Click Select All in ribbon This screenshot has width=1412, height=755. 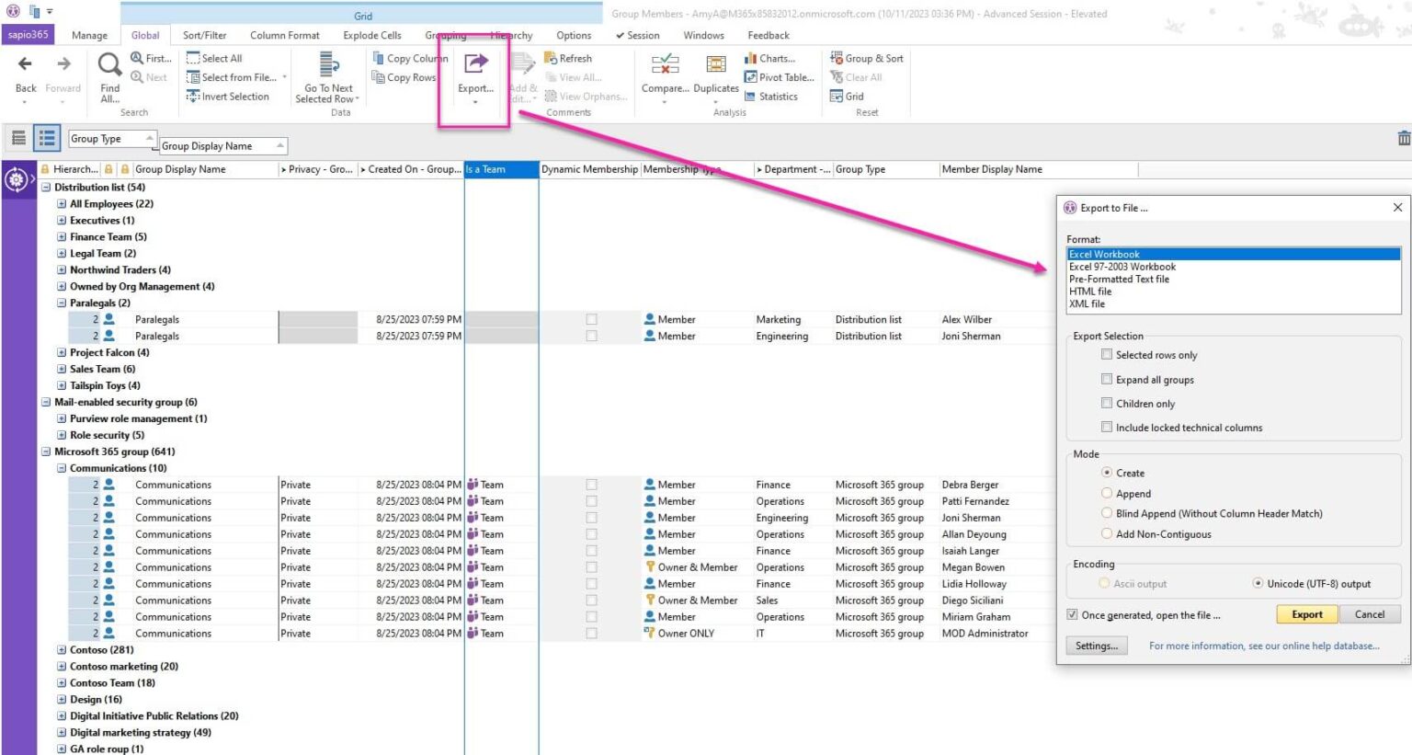pos(214,58)
